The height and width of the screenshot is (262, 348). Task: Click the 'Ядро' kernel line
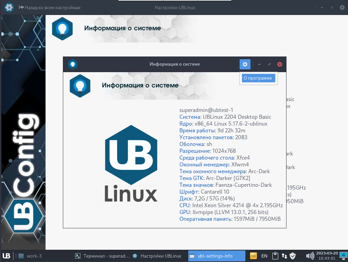223,124
